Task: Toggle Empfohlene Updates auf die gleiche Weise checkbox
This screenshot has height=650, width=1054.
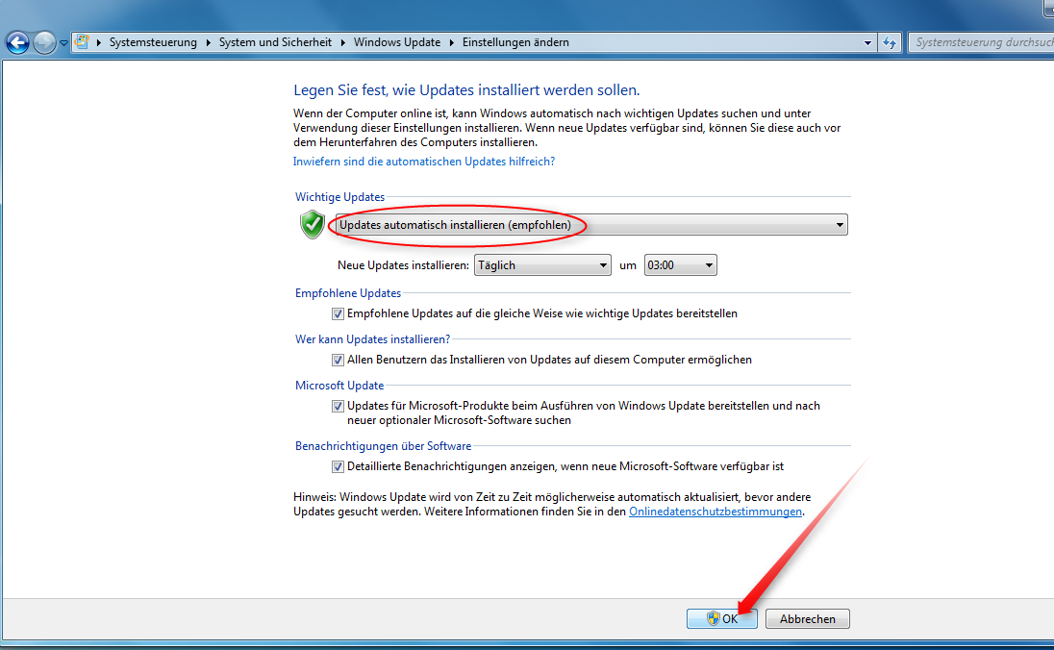Action: 338,313
